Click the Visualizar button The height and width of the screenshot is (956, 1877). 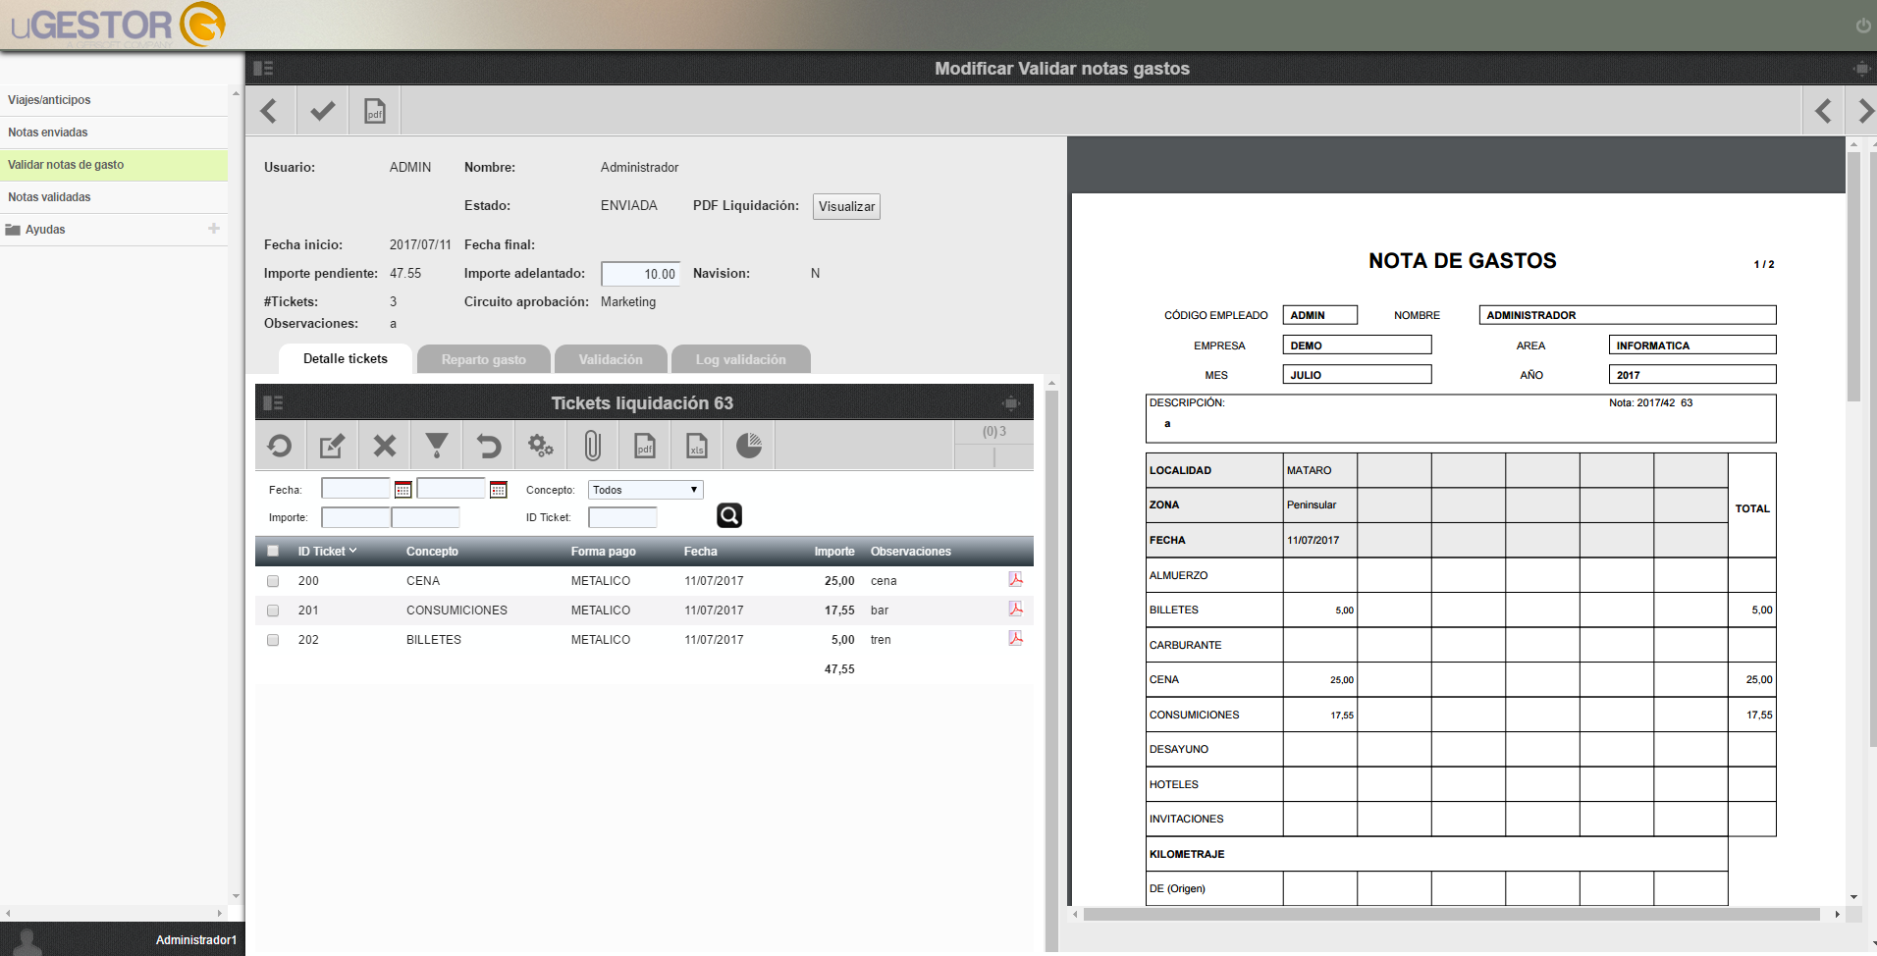tap(846, 206)
